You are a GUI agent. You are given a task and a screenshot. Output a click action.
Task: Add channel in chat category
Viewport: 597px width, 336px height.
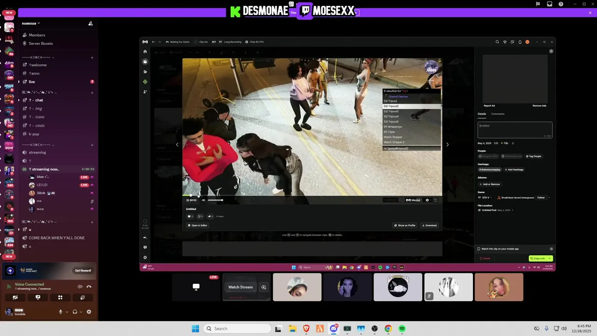tap(92, 93)
